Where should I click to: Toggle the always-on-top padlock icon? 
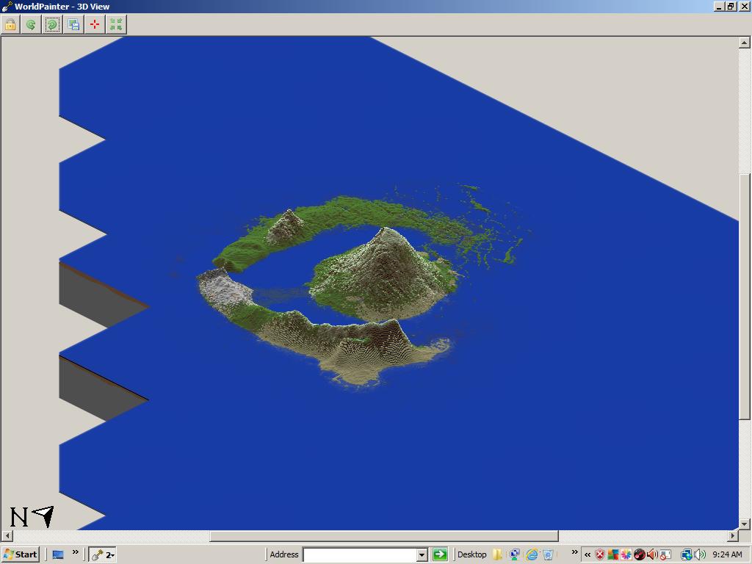(x=9, y=24)
